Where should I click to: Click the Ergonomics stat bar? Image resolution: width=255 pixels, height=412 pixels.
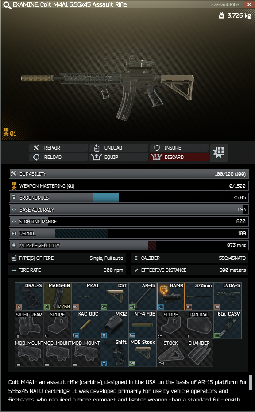pyautogui.click(x=129, y=198)
